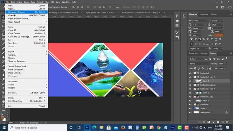Hide the Rectangle 1 copy 3 layer
233x131 pixels.
pos(190,77)
